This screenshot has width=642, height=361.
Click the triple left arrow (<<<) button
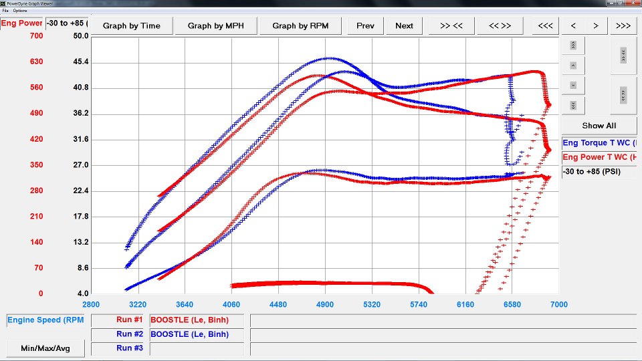(x=546, y=26)
